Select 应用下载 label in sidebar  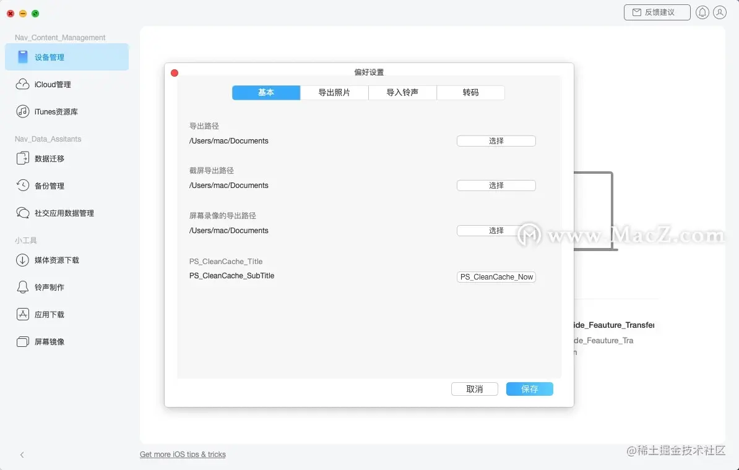[50, 315]
